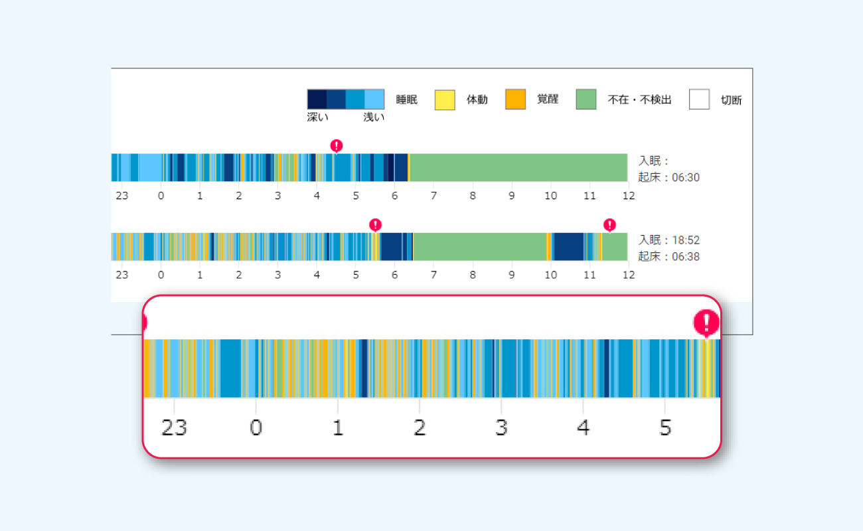Image resolution: width=863 pixels, height=531 pixels.
Task: Click the 入眠：18:52 sleep onset text
Action: click(668, 240)
